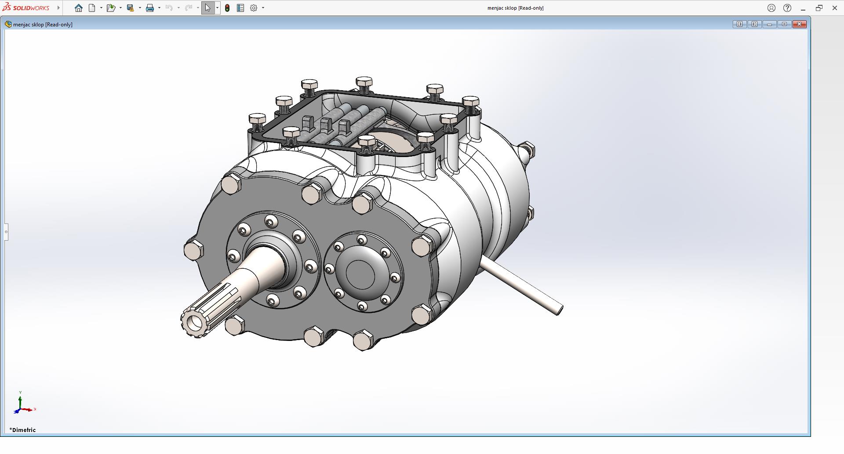Open the Options gear settings
The image size is (844, 454).
point(254,8)
